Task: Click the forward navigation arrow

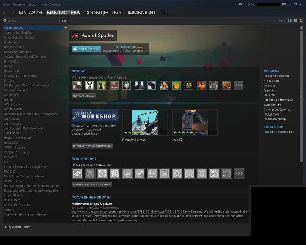Action: [13, 13]
